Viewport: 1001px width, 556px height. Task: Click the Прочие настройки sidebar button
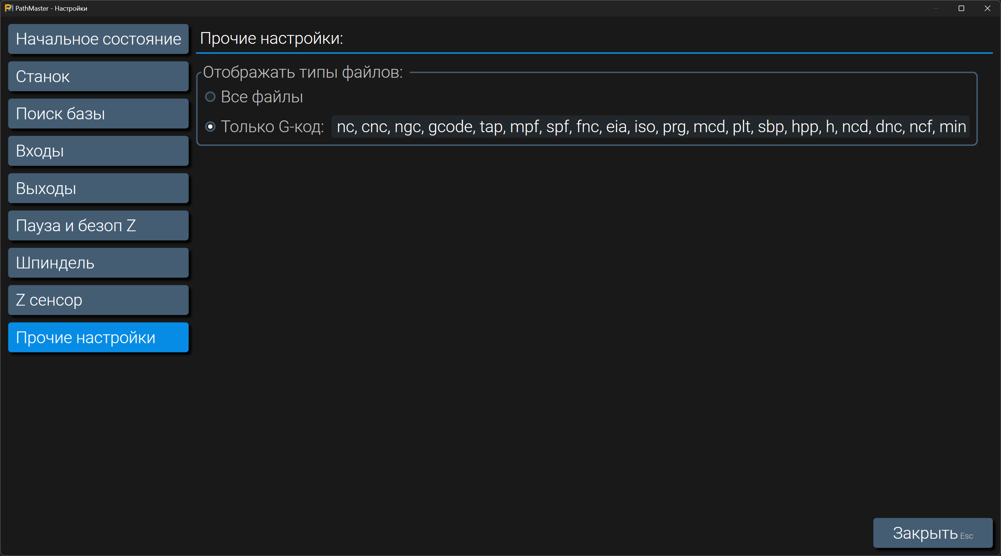(x=98, y=337)
